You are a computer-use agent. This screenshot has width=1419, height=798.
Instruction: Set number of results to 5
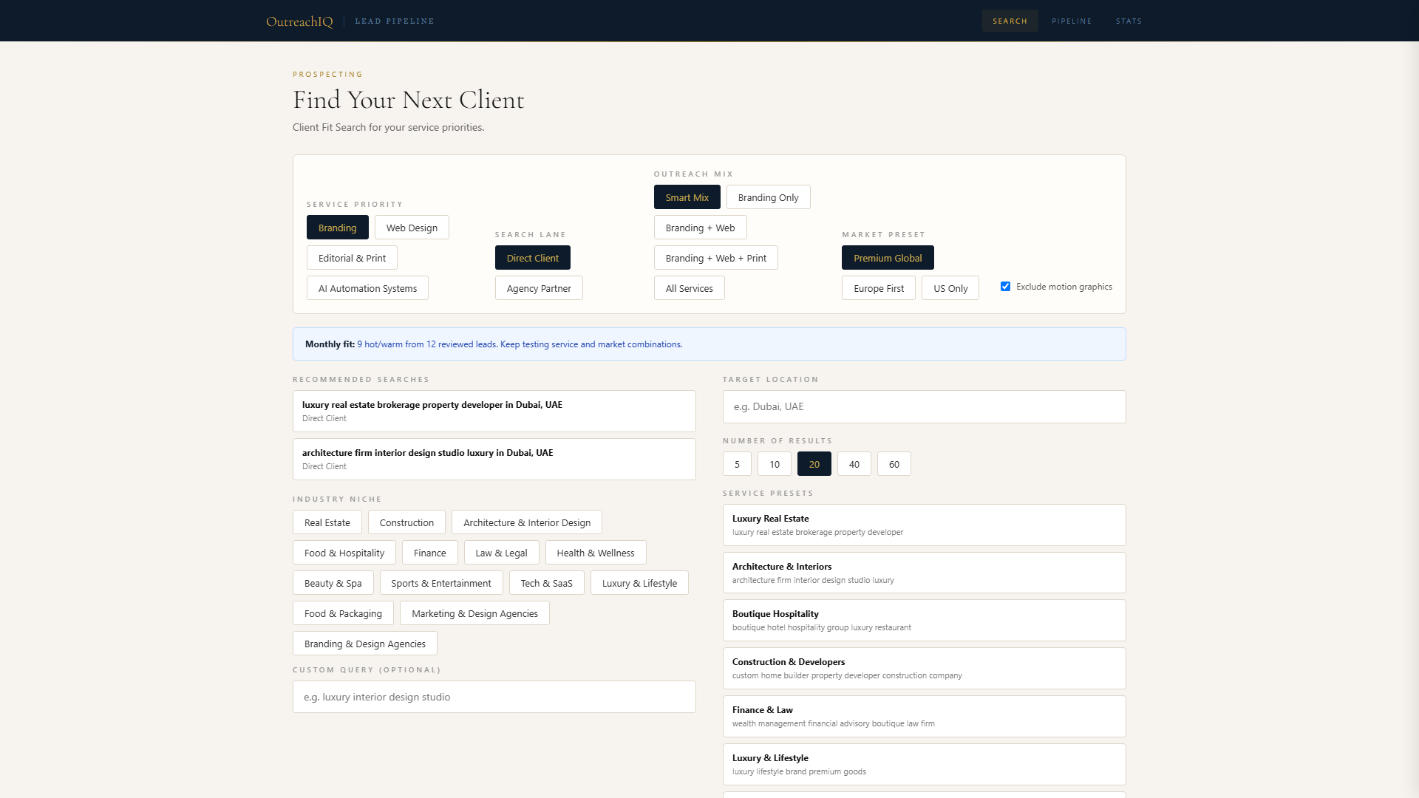(737, 464)
